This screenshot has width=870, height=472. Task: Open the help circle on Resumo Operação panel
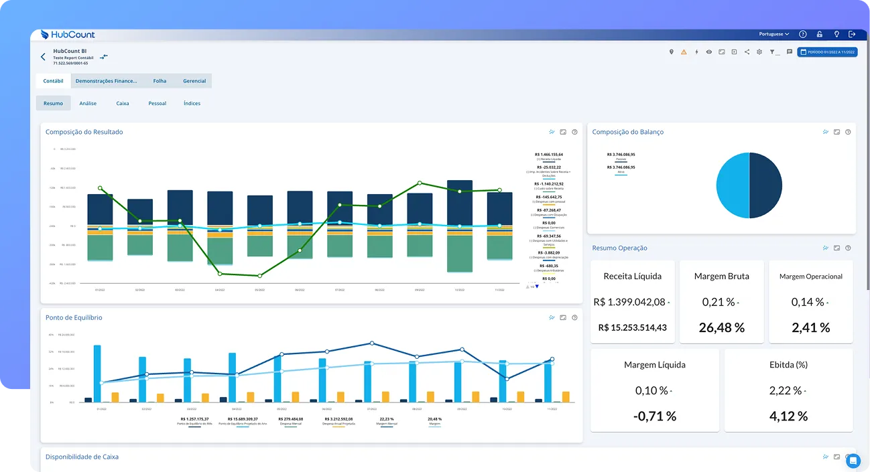848,248
